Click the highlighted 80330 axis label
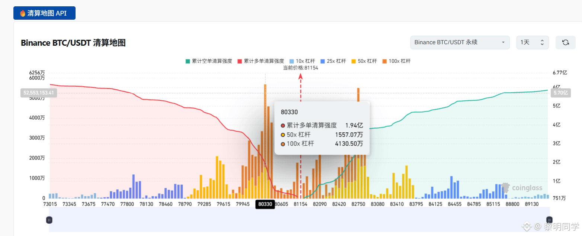 pyautogui.click(x=265, y=204)
